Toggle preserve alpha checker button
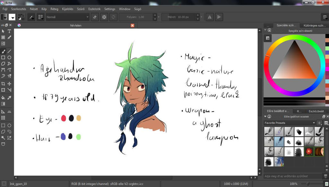 (104, 17)
